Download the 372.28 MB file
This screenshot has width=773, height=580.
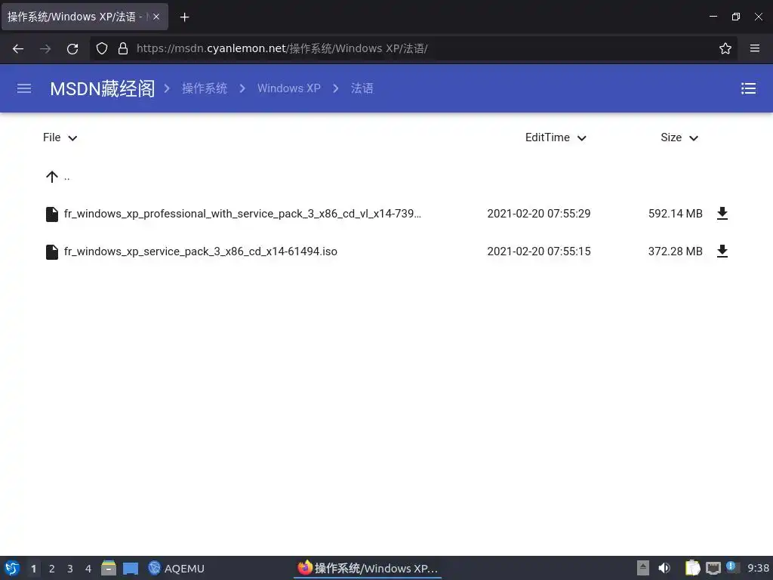pos(722,251)
